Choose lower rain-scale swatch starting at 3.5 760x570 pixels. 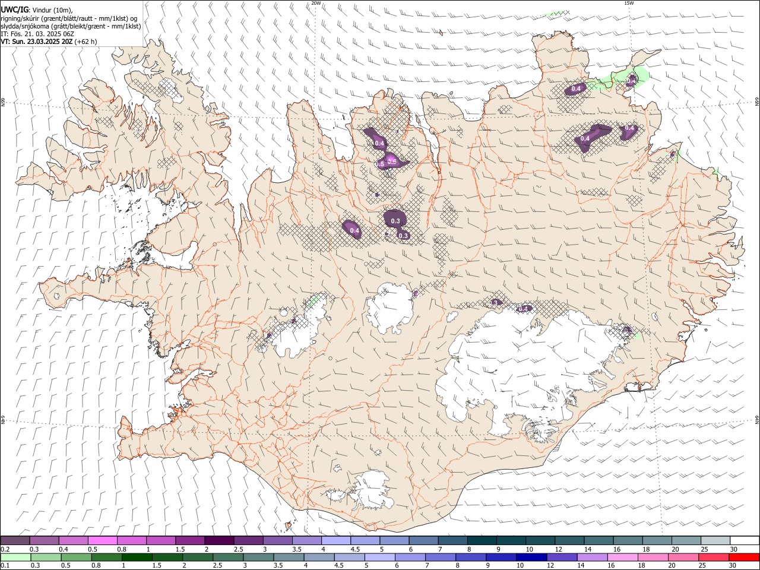(288, 558)
